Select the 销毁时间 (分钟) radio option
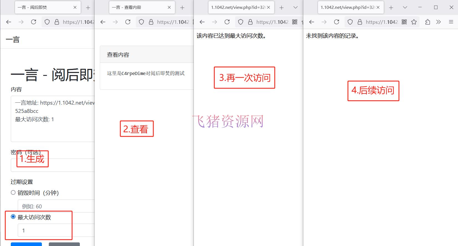This screenshot has width=458, height=246. click(x=13, y=193)
